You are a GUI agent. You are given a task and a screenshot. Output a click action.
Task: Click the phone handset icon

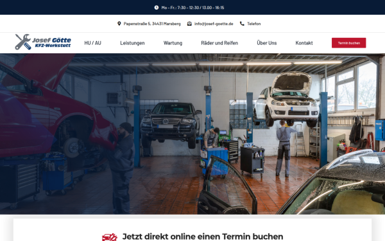click(242, 24)
